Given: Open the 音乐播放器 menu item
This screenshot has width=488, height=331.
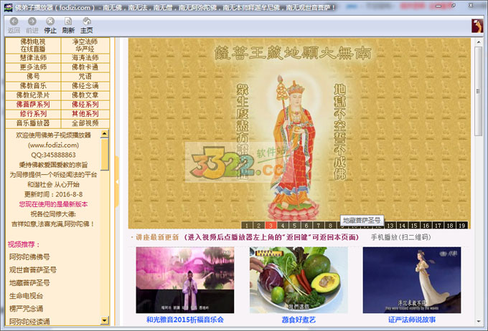Looking at the screenshot, I should [33, 123].
